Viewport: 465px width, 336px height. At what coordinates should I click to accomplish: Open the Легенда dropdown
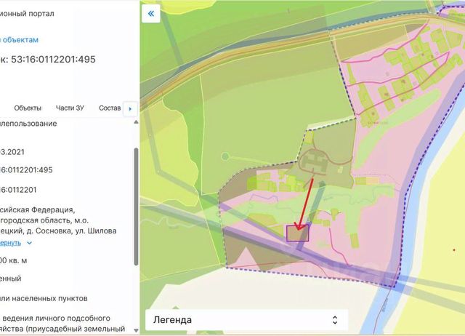pyautogui.click(x=246, y=320)
